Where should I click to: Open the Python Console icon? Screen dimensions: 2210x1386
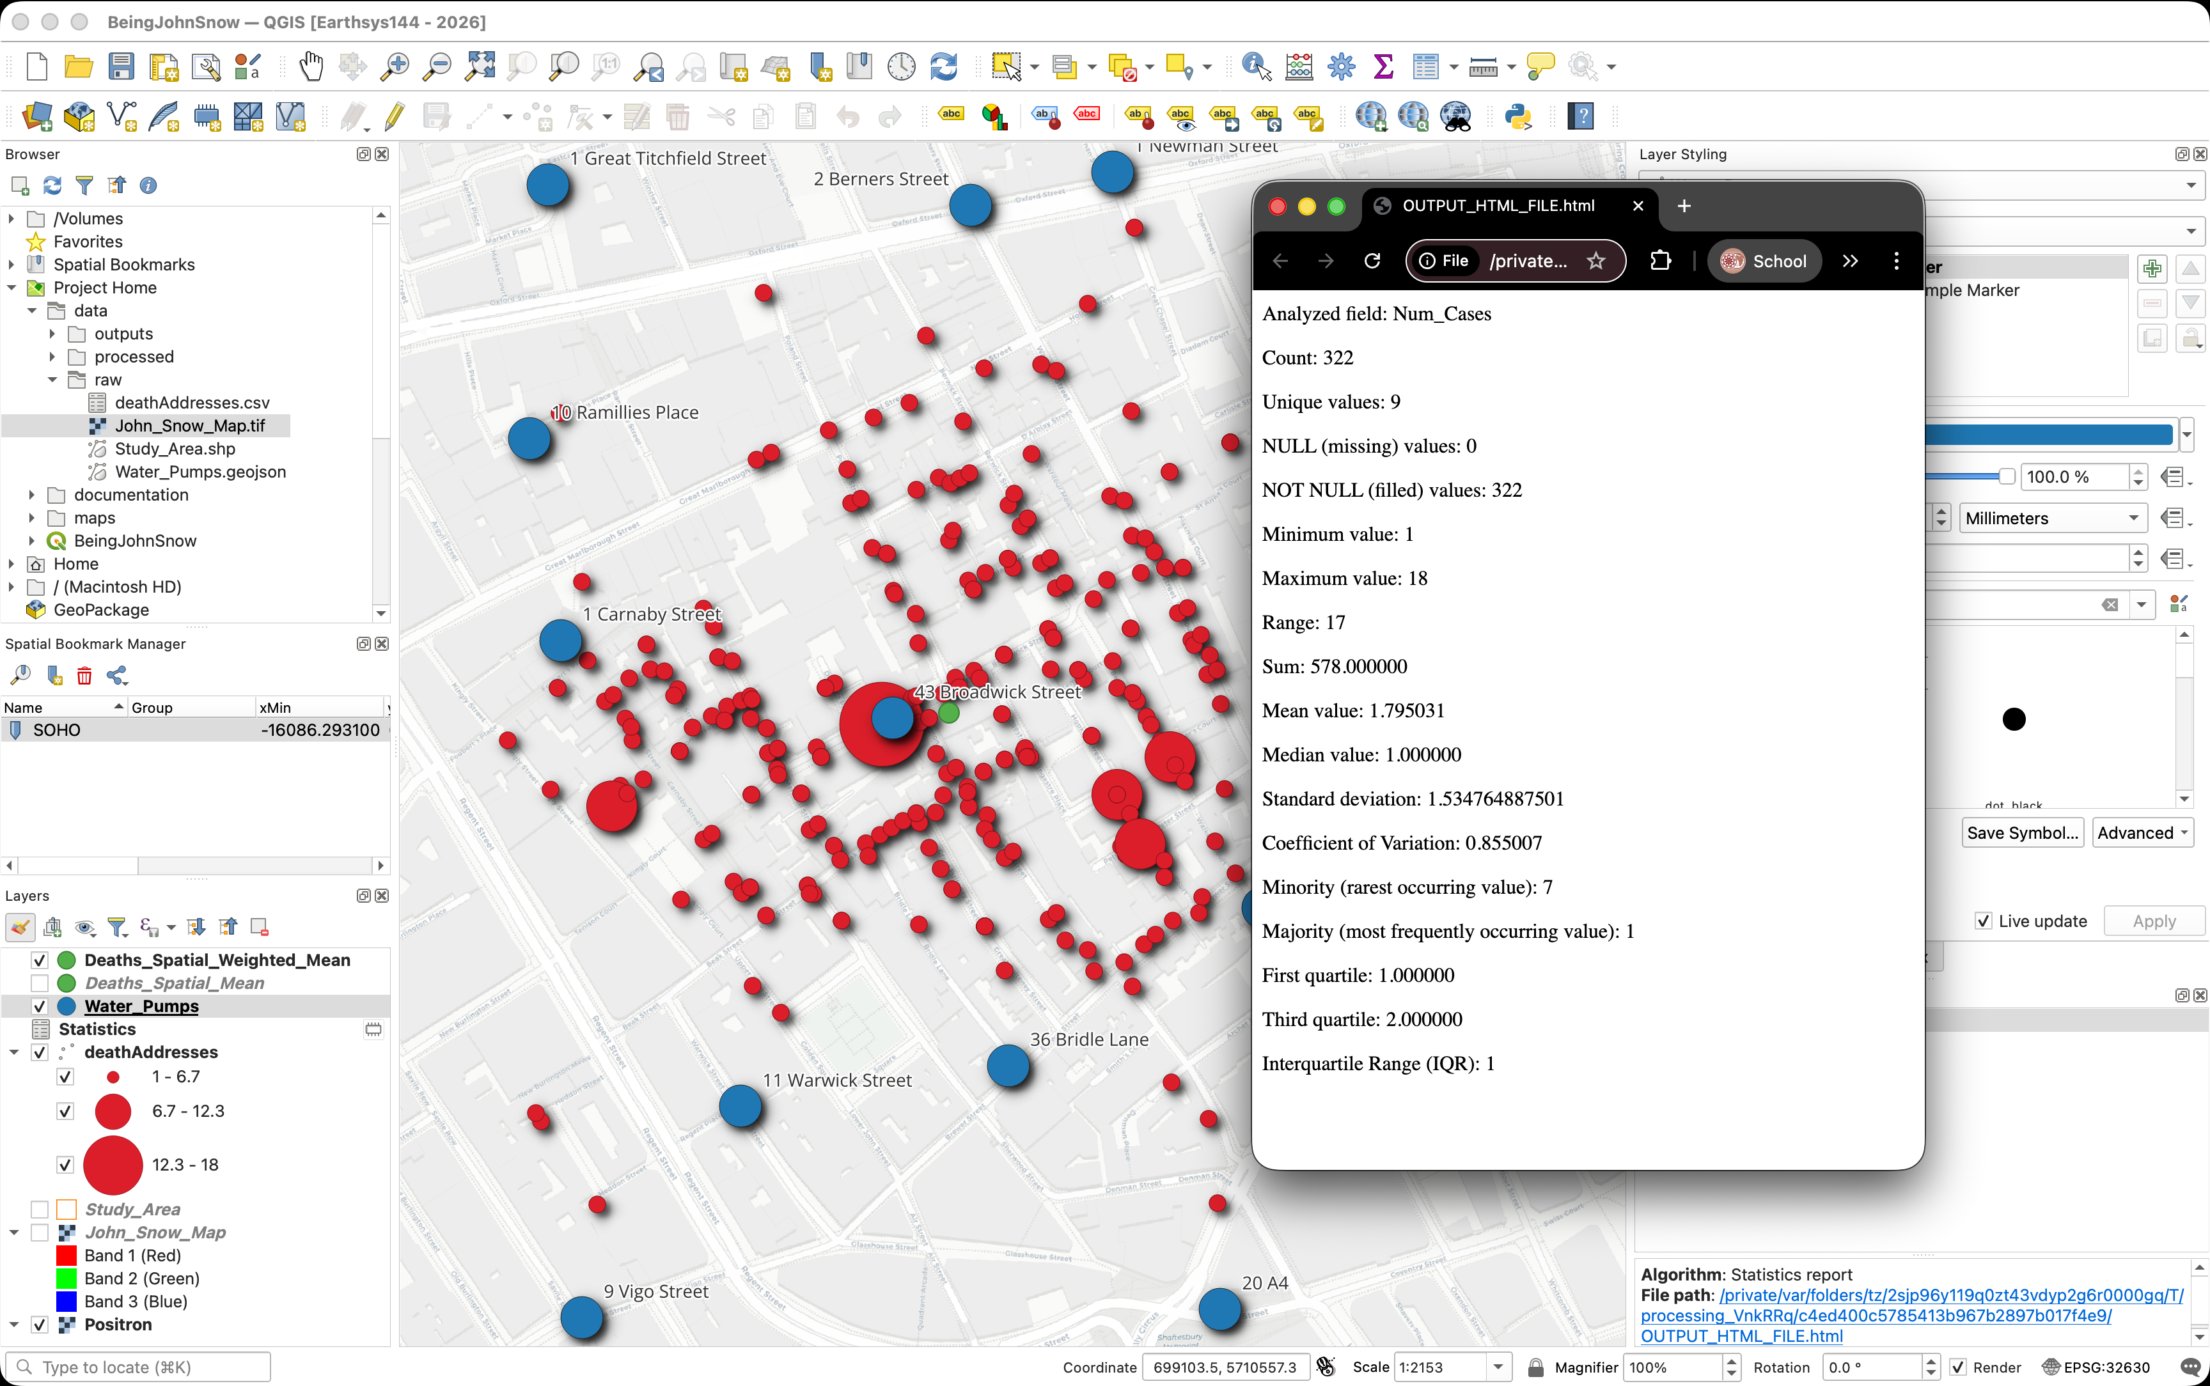coord(1518,116)
